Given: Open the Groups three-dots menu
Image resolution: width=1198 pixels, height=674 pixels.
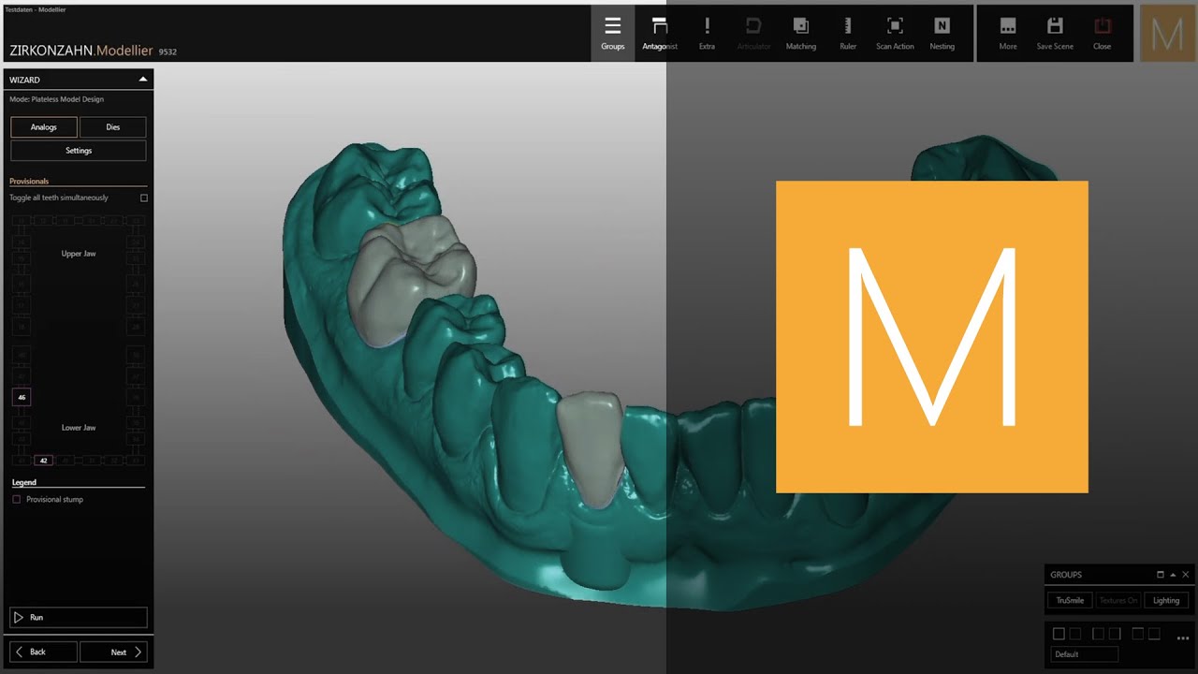Looking at the screenshot, I should tap(1182, 637).
